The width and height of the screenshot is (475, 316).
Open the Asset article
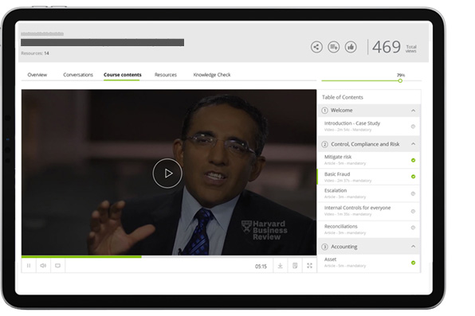tap(369, 263)
